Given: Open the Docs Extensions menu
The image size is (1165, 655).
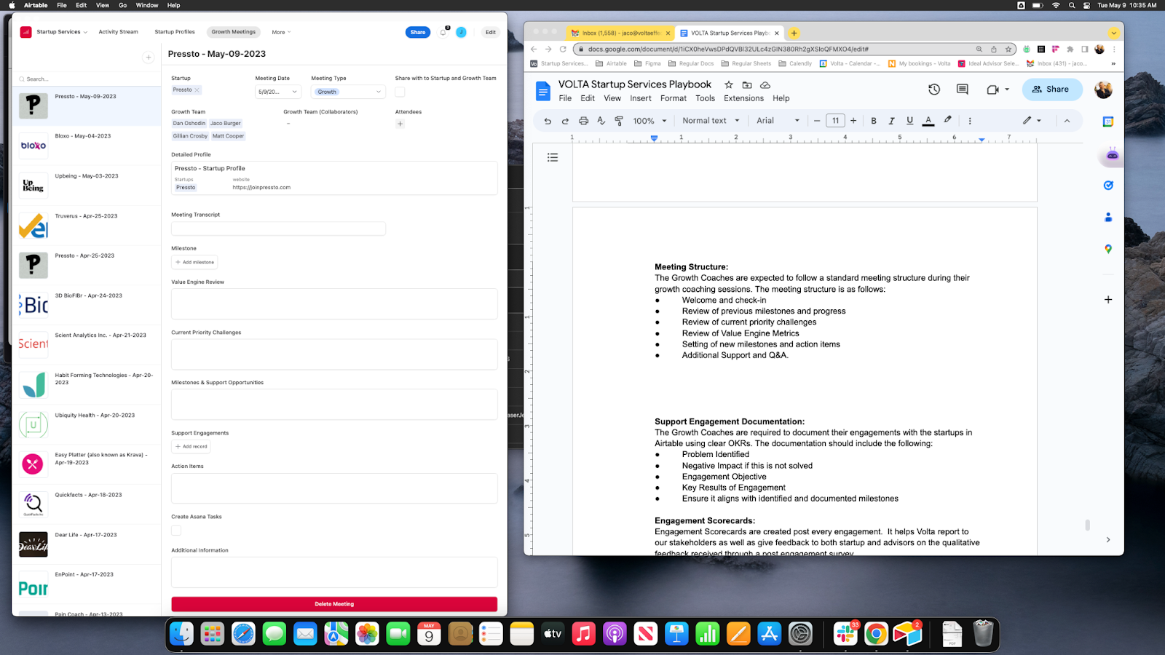Looking at the screenshot, I should 743,98.
